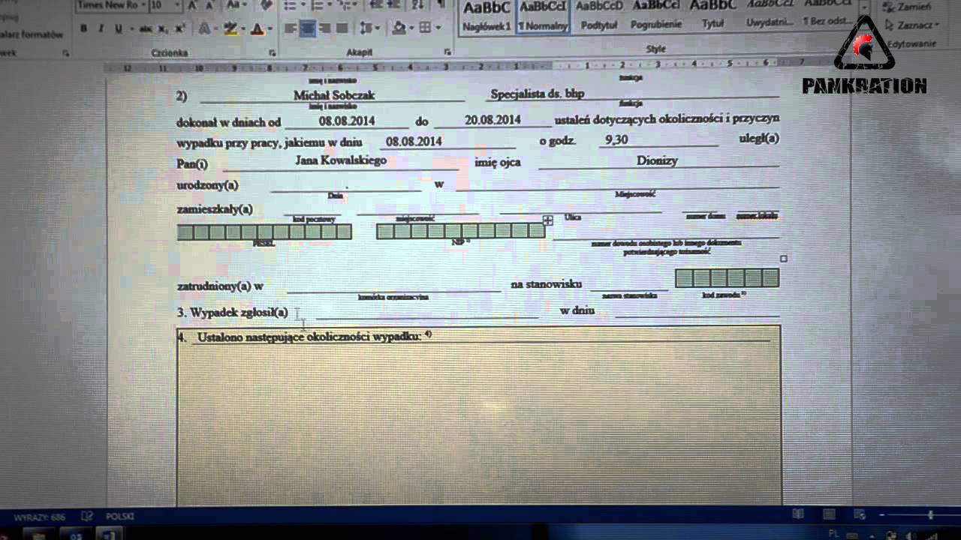This screenshot has height=540, width=961.
Task: Apply borders to selection
Action: 425,28
